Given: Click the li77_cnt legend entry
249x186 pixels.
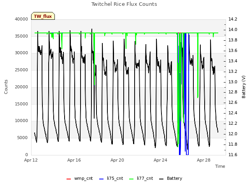Looking at the screenshot, I should pos(141,178).
